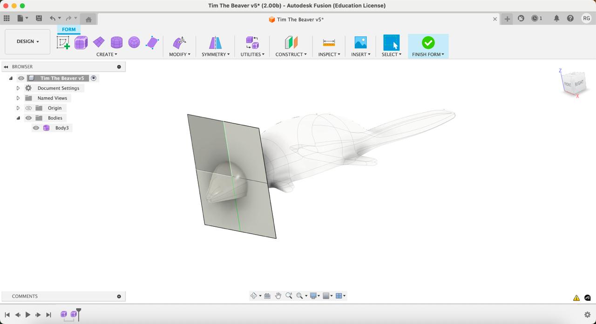Toggle the Bodies folder visibility eye
This screenshot has height=324, width=596.
(x=28, y=118)
